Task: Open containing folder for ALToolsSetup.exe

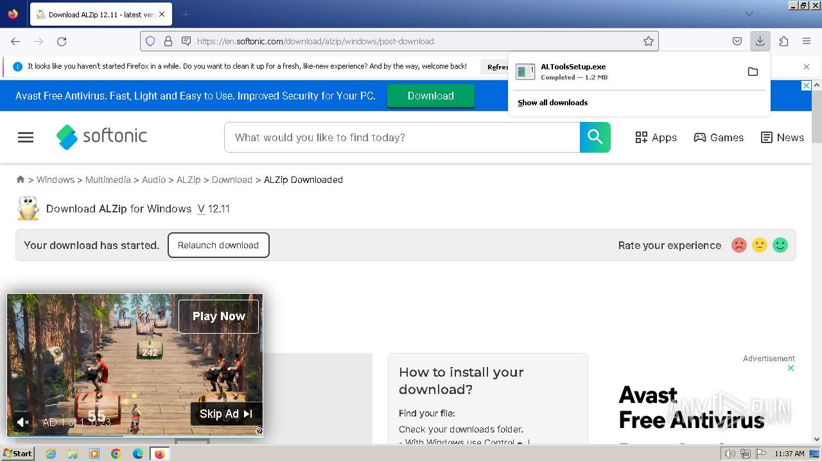Action: [x=753, y=71]
